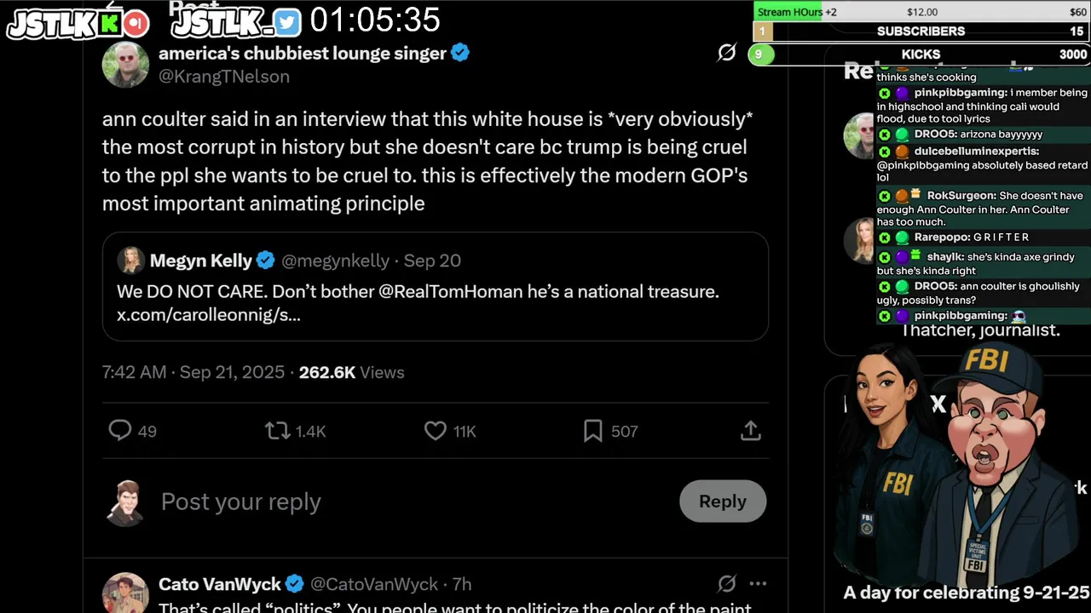Bookmark the post with bookmark icon
This screenshot has height=613, width=1091.
point(592,431)
